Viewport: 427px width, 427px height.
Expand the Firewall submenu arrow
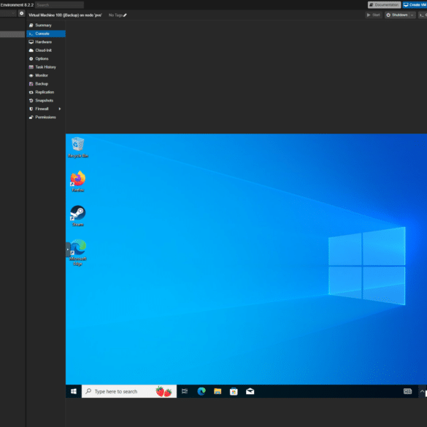(60, 109)
